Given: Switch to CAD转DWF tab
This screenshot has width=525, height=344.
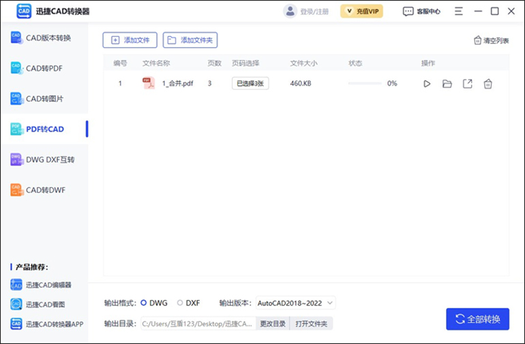Looking at the screenshot, I should click(x=44, y=190).
